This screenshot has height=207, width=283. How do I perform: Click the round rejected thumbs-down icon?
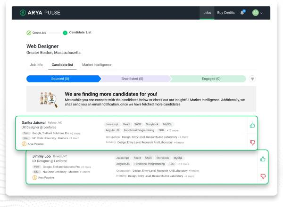252,79
